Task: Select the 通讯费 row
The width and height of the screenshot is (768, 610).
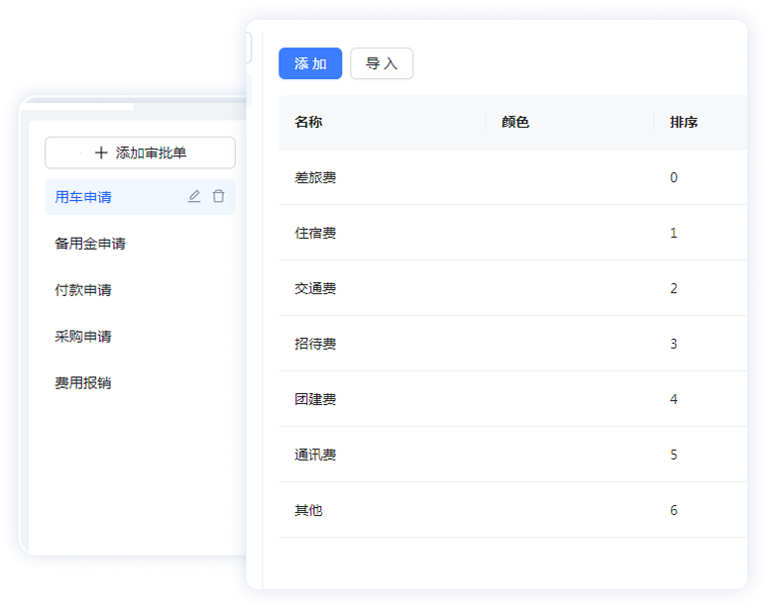Action: (315, 456)
